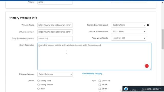The height and width of the screenshot is (92, 164).
Task: Check the 18-25 age box
Action: tap(100, 85)
